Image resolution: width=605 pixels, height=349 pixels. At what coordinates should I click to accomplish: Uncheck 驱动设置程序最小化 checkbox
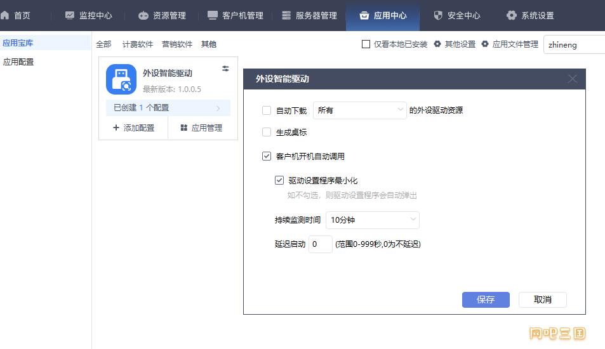coord(279,180)
